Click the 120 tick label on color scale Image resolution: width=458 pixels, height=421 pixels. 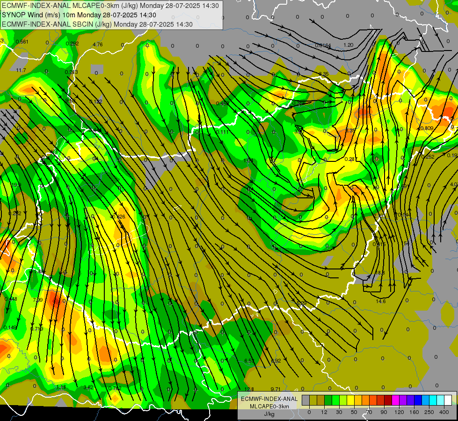point(399,412)
